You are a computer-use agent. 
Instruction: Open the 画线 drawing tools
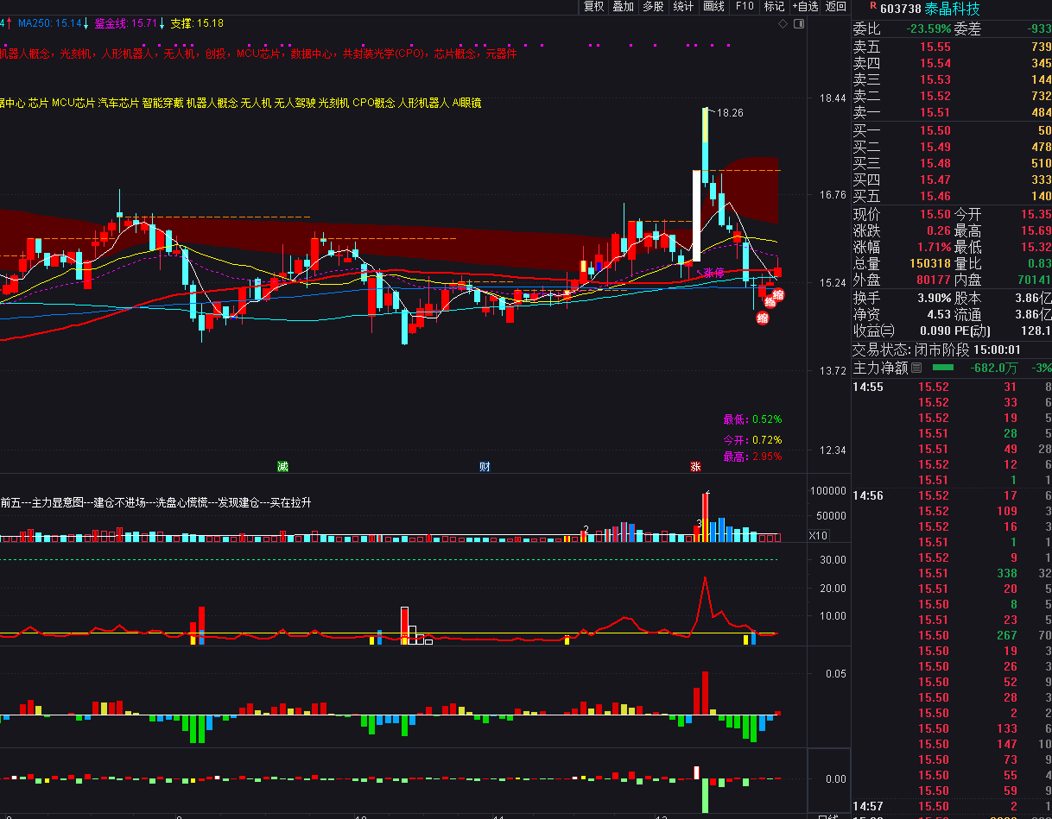713,7
